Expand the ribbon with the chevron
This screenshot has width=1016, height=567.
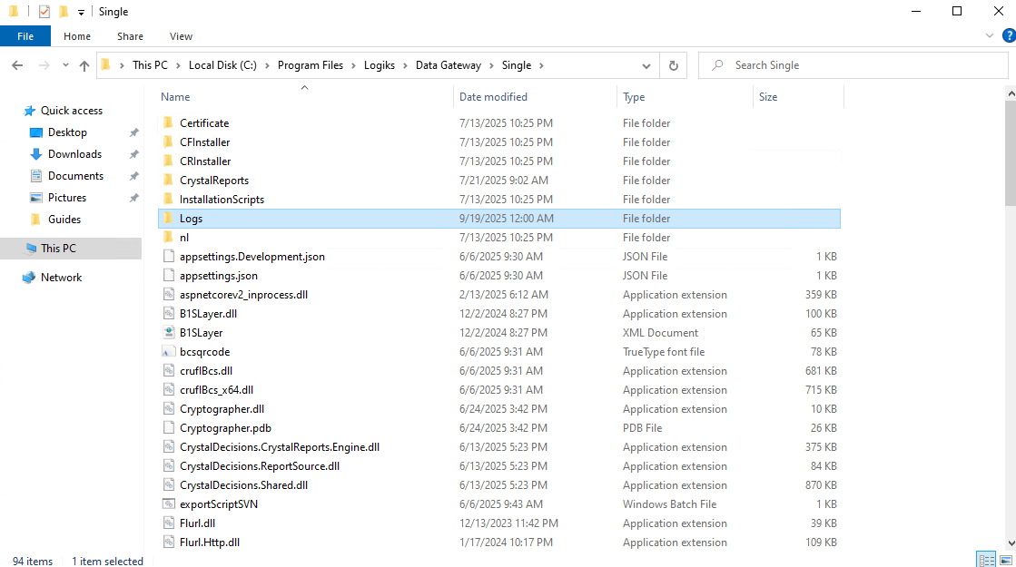(990, 36)
